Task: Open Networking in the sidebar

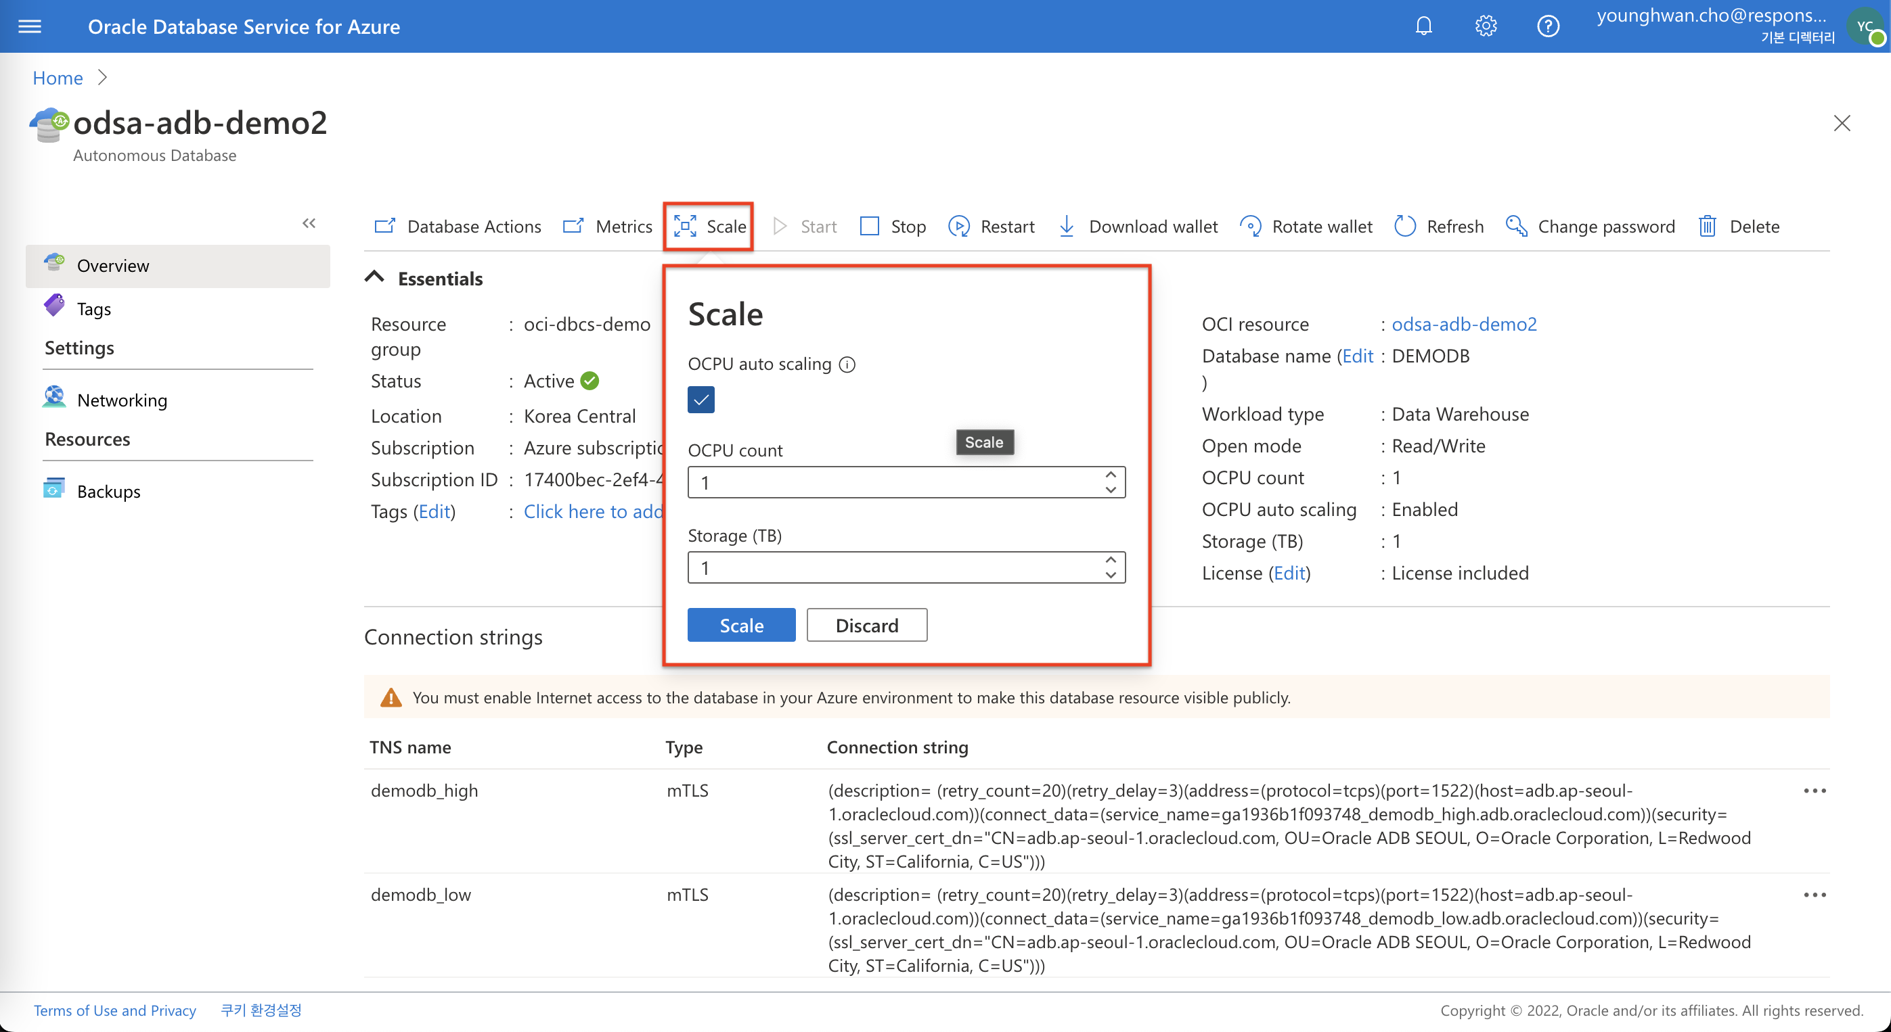Action: 122,400
